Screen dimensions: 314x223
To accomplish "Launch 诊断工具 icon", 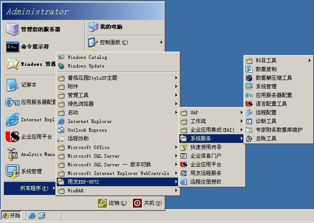I will click(x=249, y=121).
